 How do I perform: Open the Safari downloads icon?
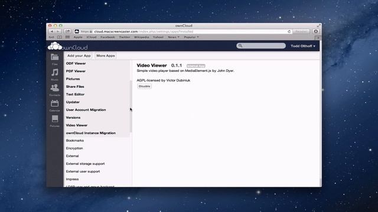(315, 31)
